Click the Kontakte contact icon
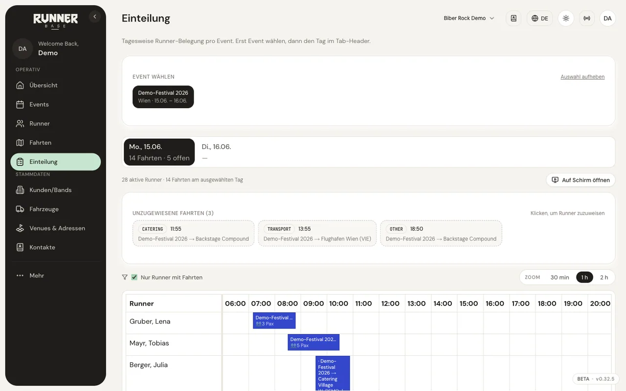The image size is (626, 391). [20, 247]
